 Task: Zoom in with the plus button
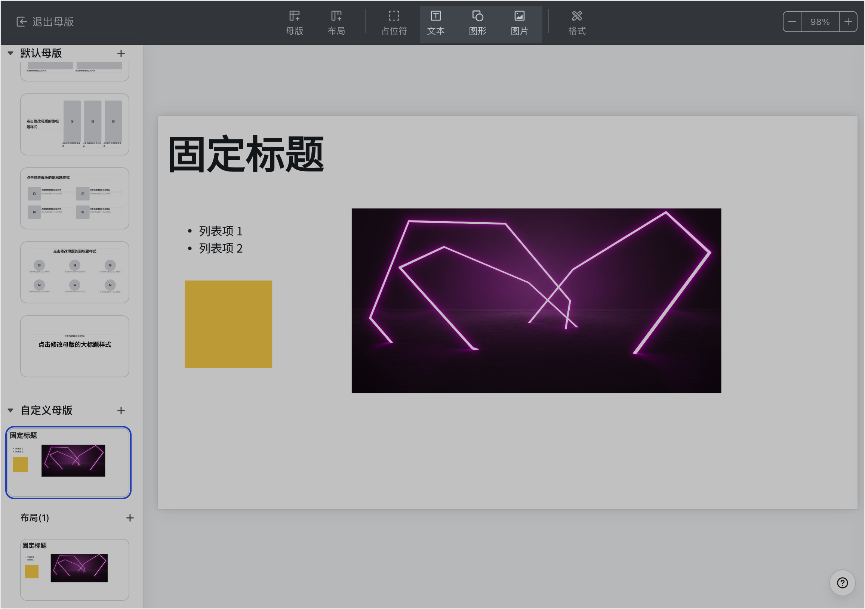(x=848, y=22)
